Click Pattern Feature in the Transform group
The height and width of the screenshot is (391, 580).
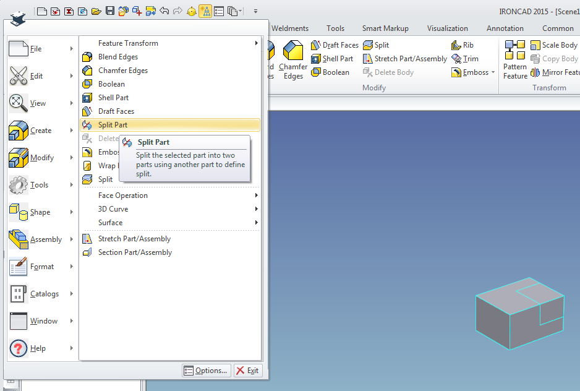[x=515, y=60]
